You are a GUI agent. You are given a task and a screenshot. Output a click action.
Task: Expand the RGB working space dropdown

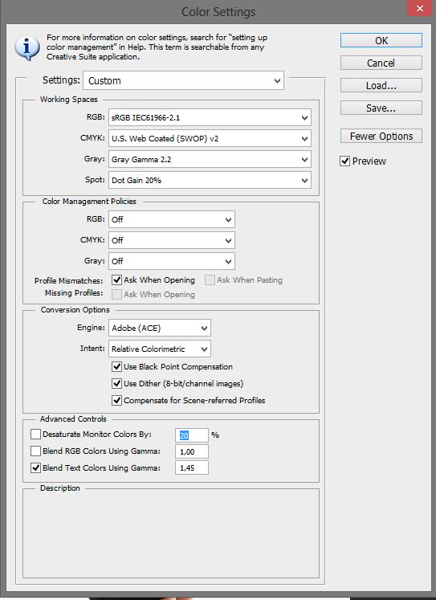tap(210, 117)
